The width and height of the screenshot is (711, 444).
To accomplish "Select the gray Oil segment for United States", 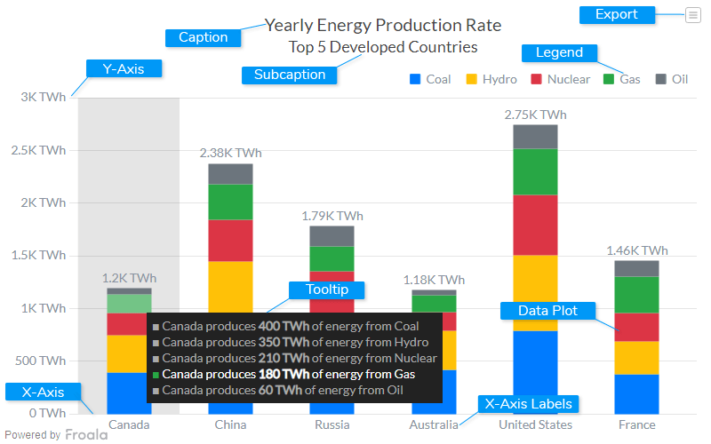I will point(535,137).
